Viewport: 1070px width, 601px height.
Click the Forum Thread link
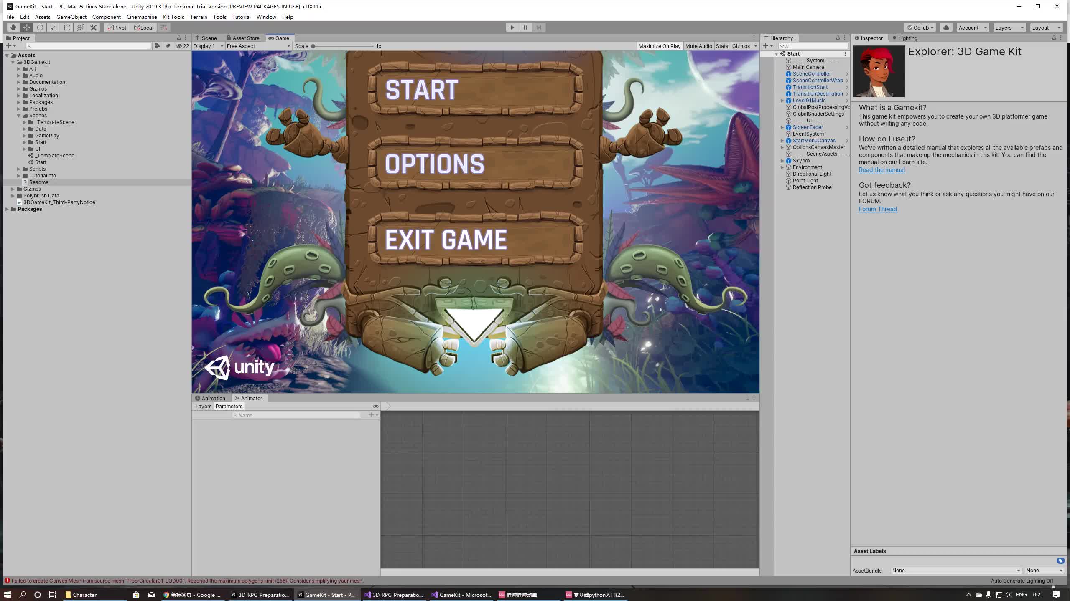pyautogui.click(x=878, y=209)
